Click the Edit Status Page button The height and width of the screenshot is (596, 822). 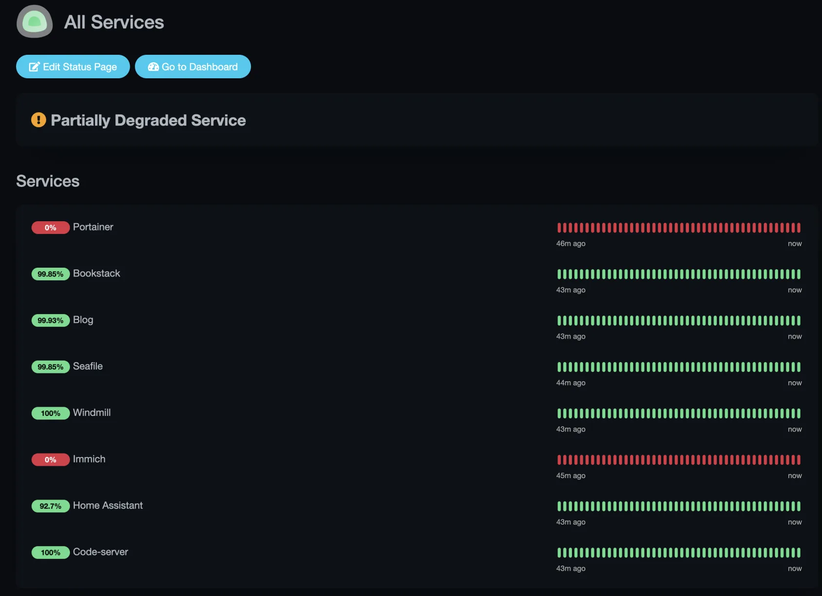coord(72,67)
